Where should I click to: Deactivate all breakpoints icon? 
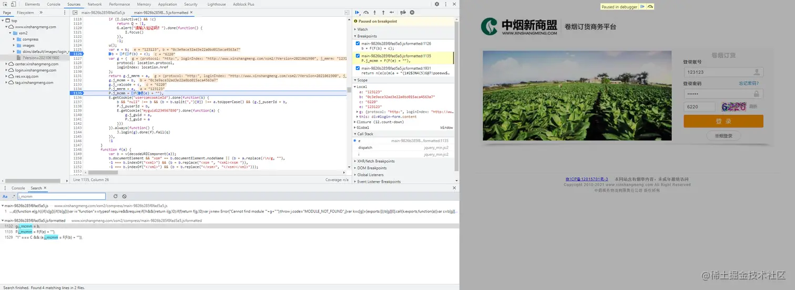click(x=403, y=12)
